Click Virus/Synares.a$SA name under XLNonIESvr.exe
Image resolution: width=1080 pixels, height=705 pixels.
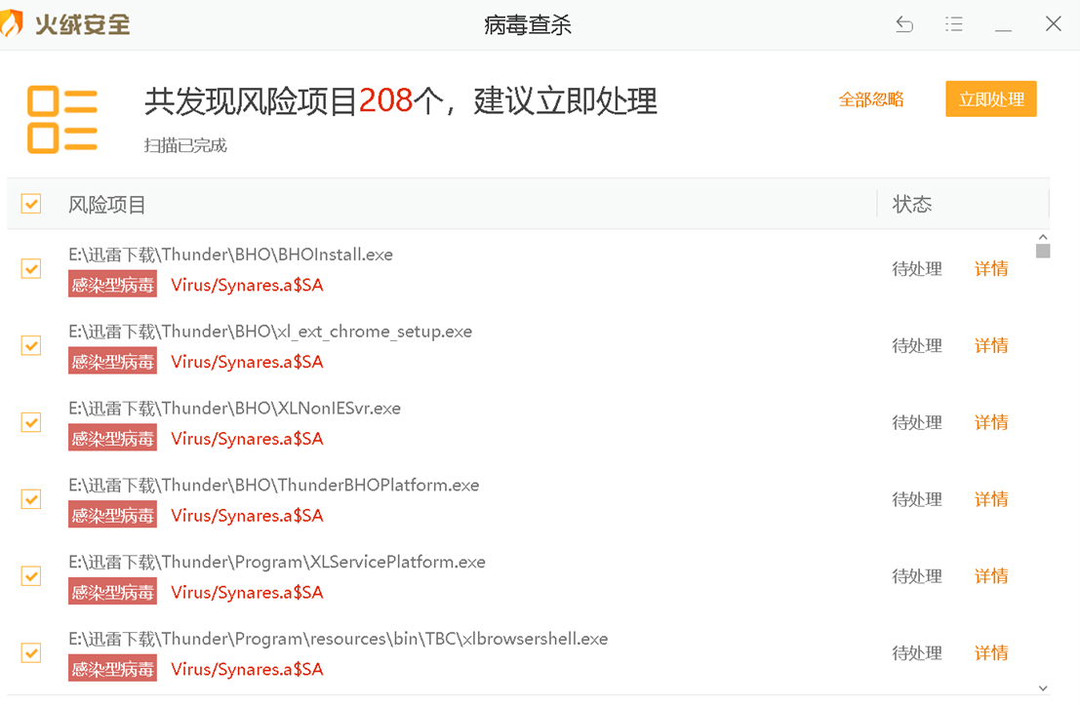(x=247, y=439)
